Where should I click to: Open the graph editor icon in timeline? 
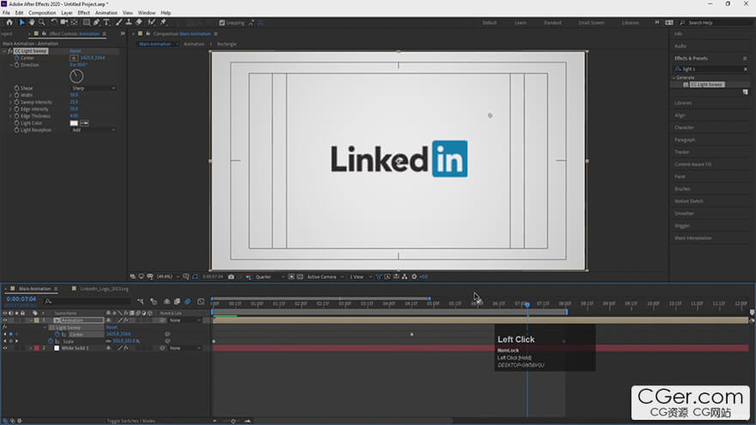click(200, 301)
